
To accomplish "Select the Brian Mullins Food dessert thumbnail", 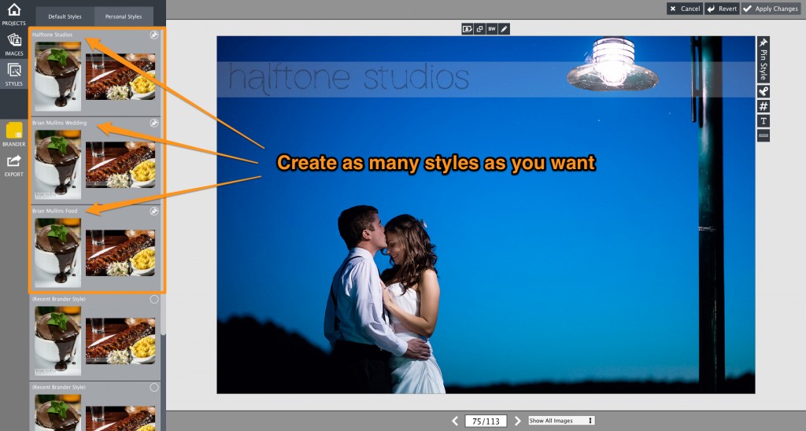I will click(x=57, y=252).
